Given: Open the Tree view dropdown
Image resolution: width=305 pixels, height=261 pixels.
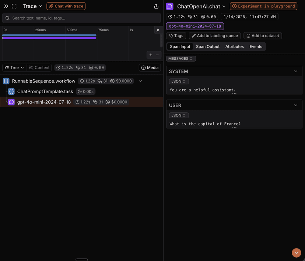Looking at the screenshot, I should tap(14, 67).
